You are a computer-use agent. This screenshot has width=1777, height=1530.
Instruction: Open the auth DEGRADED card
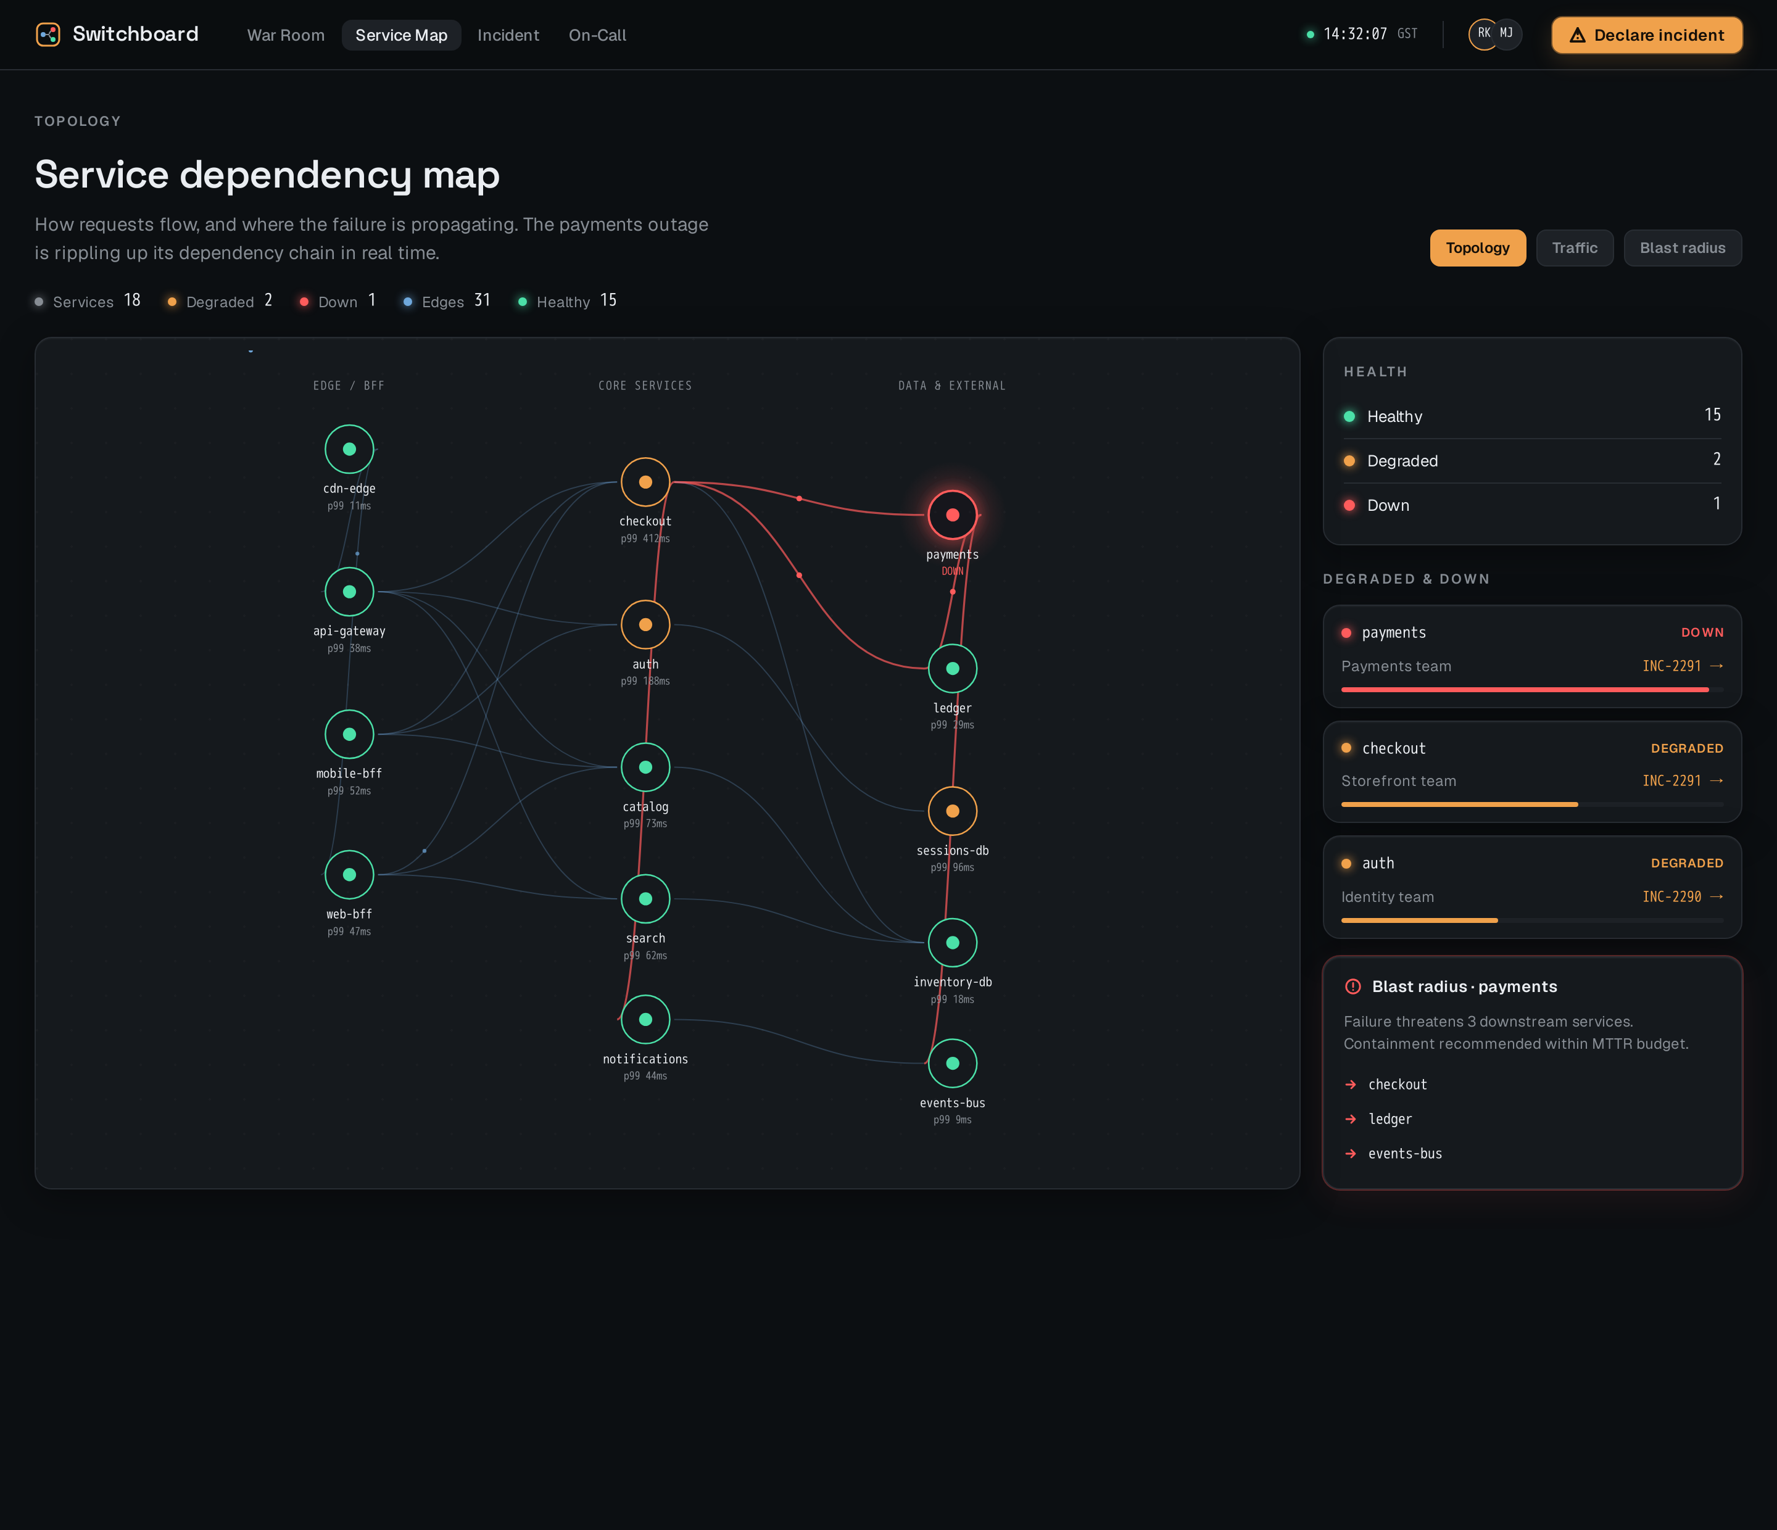1531,887
